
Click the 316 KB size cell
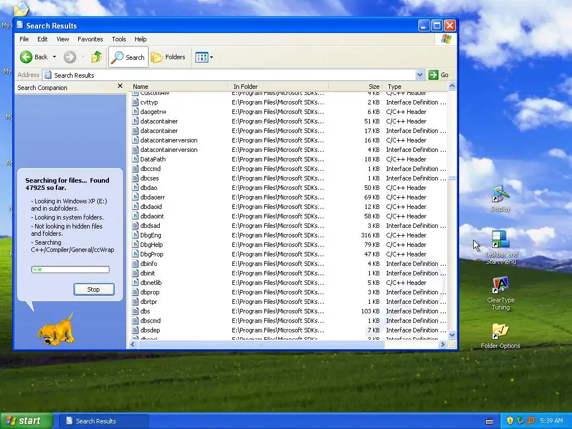(370, 235)
